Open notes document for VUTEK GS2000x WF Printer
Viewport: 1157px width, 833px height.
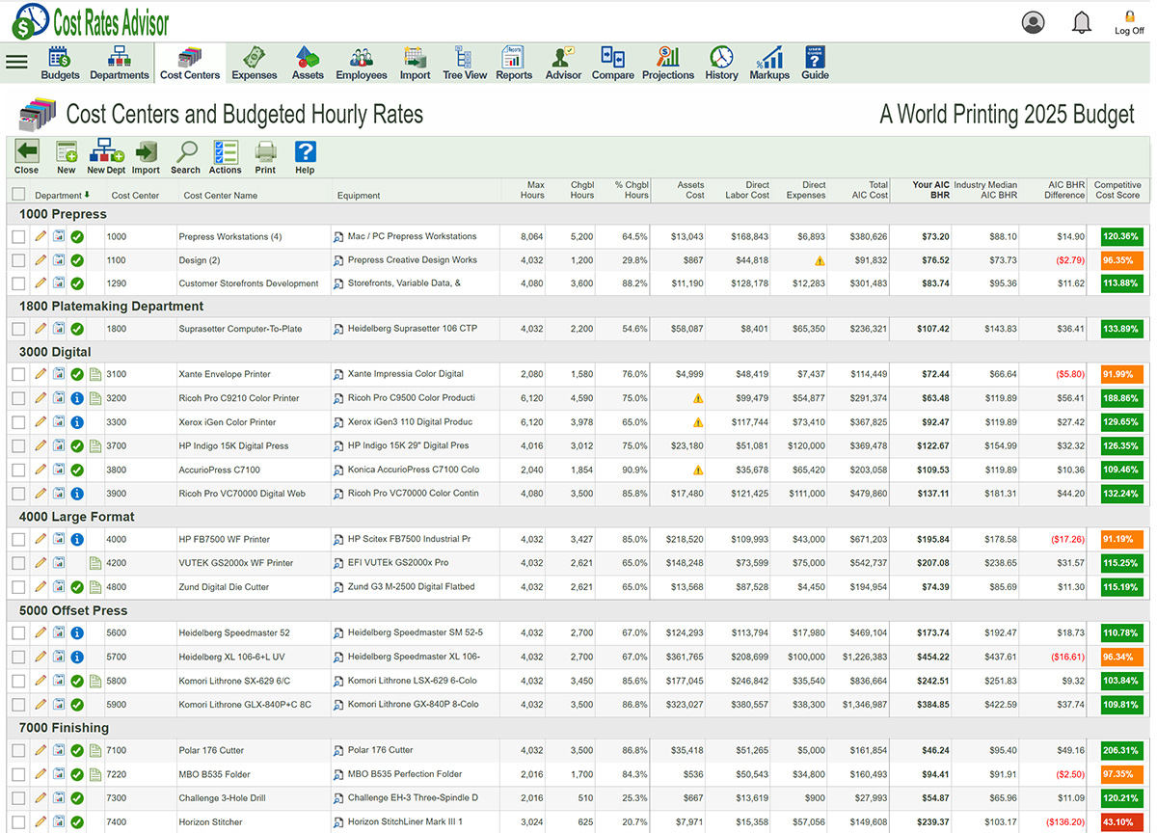click(x=95, y=563)
